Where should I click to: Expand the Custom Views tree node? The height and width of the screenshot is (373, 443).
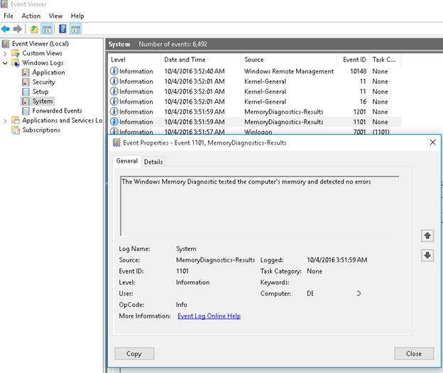[6, 53]
